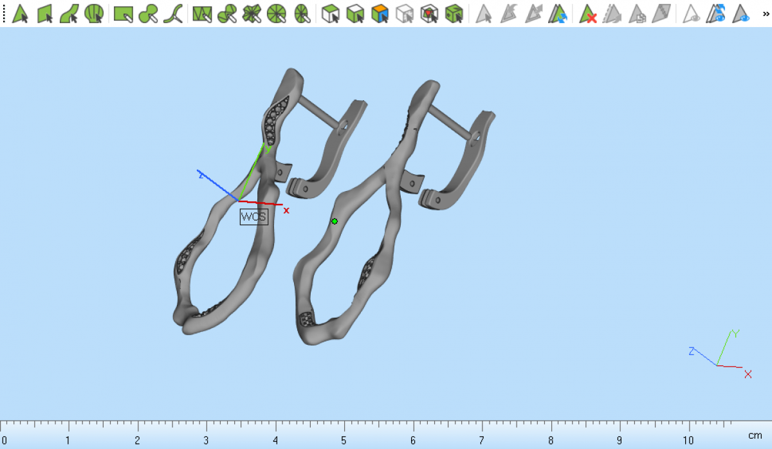Viewport: 772px width, 449px height.
Task: Click the cube with red triangle icon
Action: 429,14
